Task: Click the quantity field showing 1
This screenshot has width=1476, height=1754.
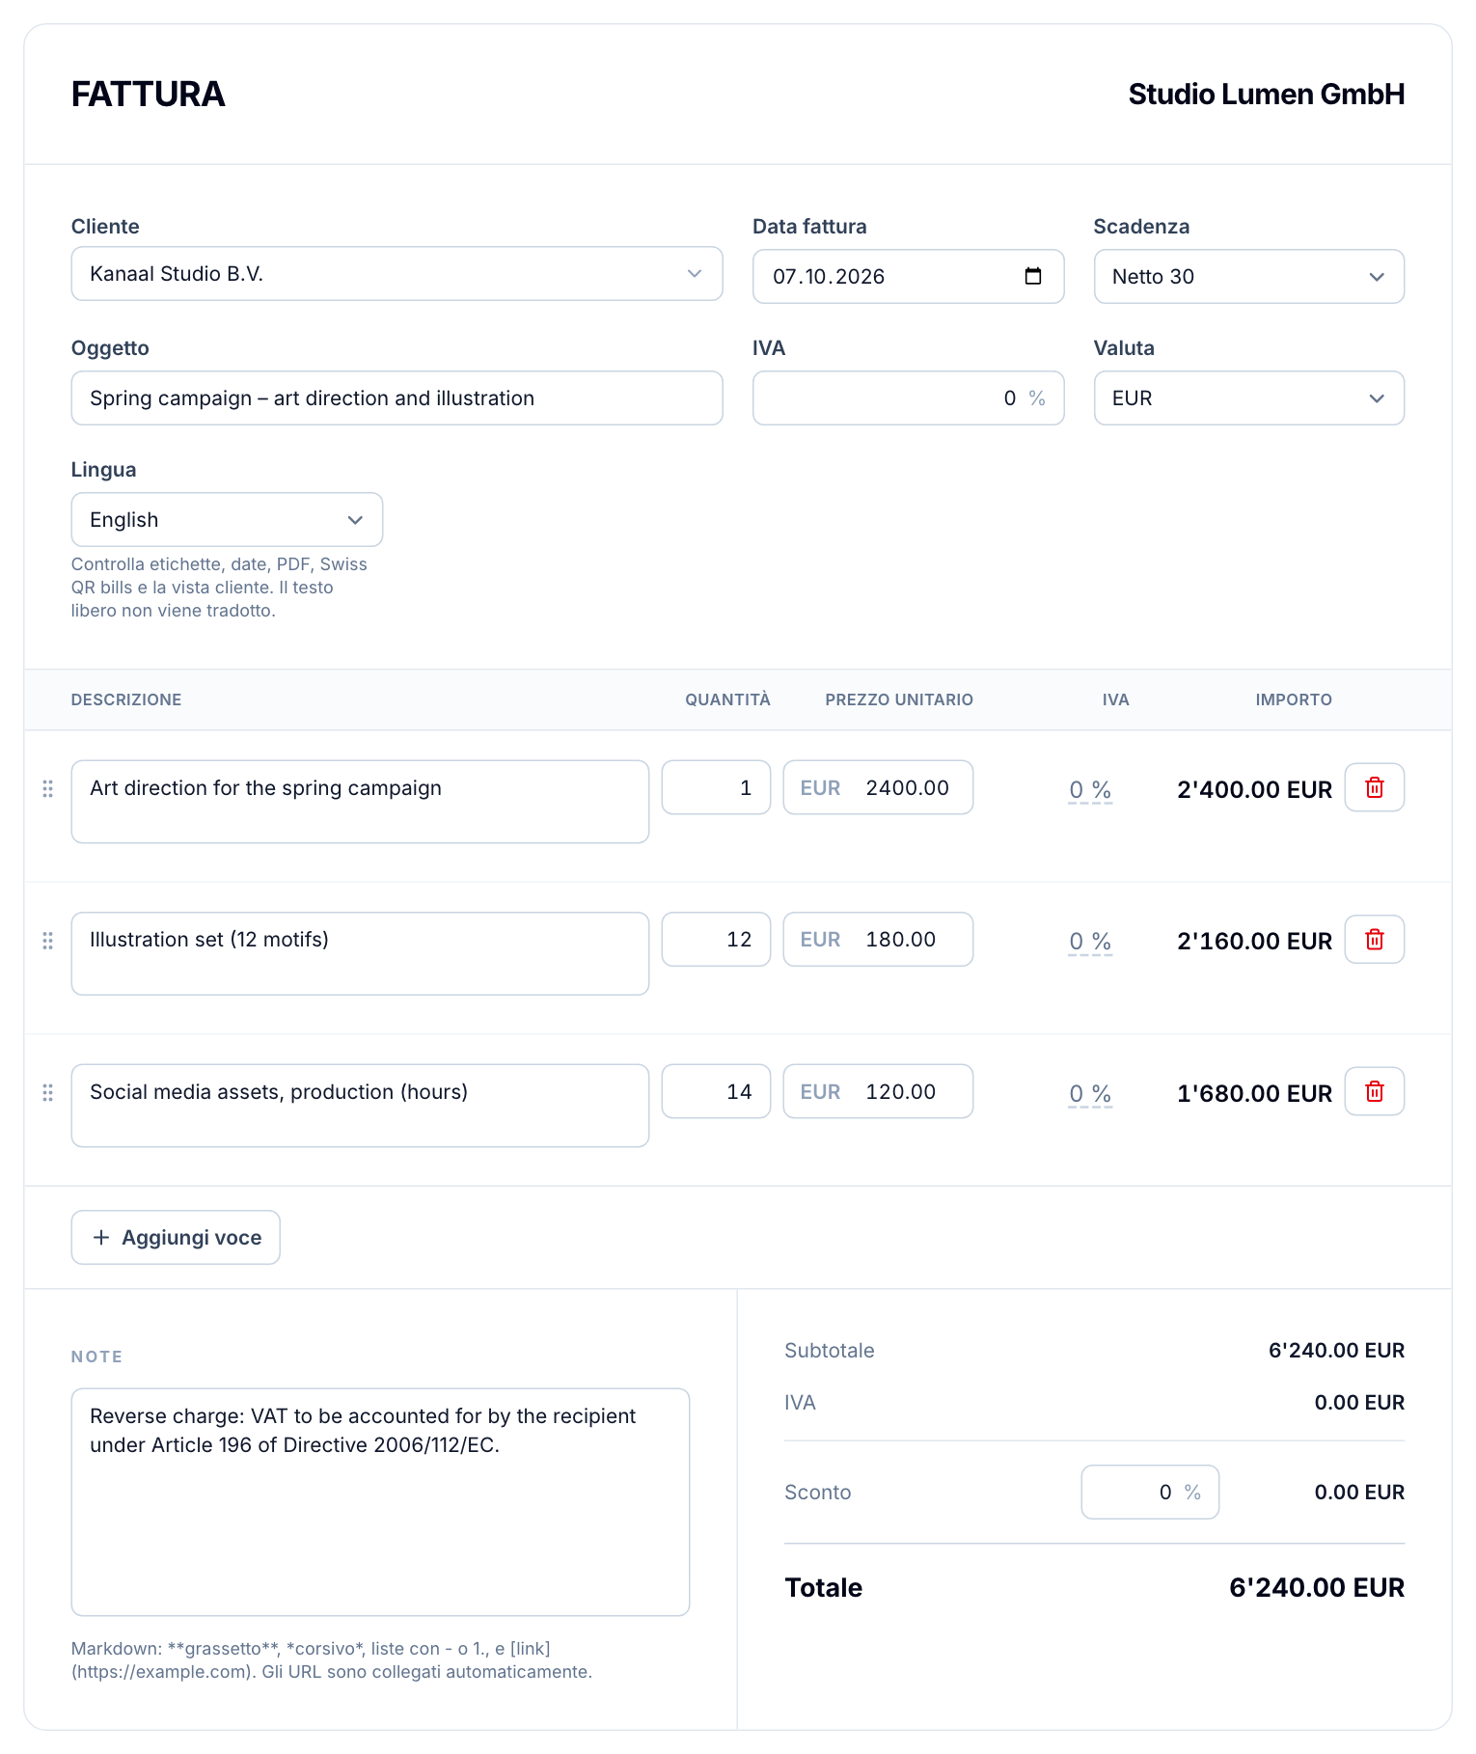Action: pyautogui.click(x=716, y=787)
